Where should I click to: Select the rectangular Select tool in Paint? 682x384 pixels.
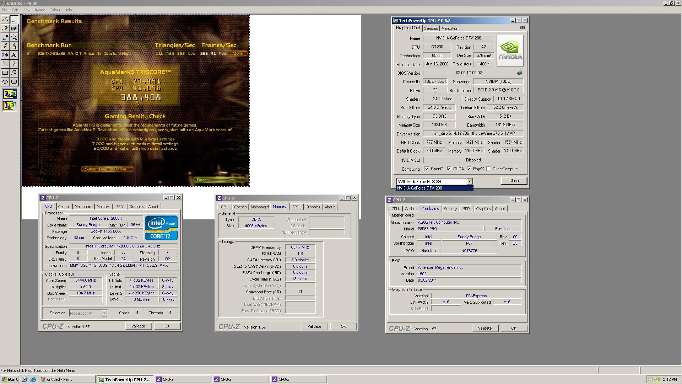coord(14,20)
